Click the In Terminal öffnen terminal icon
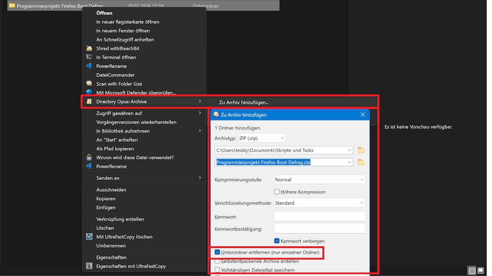 (89, 57)
